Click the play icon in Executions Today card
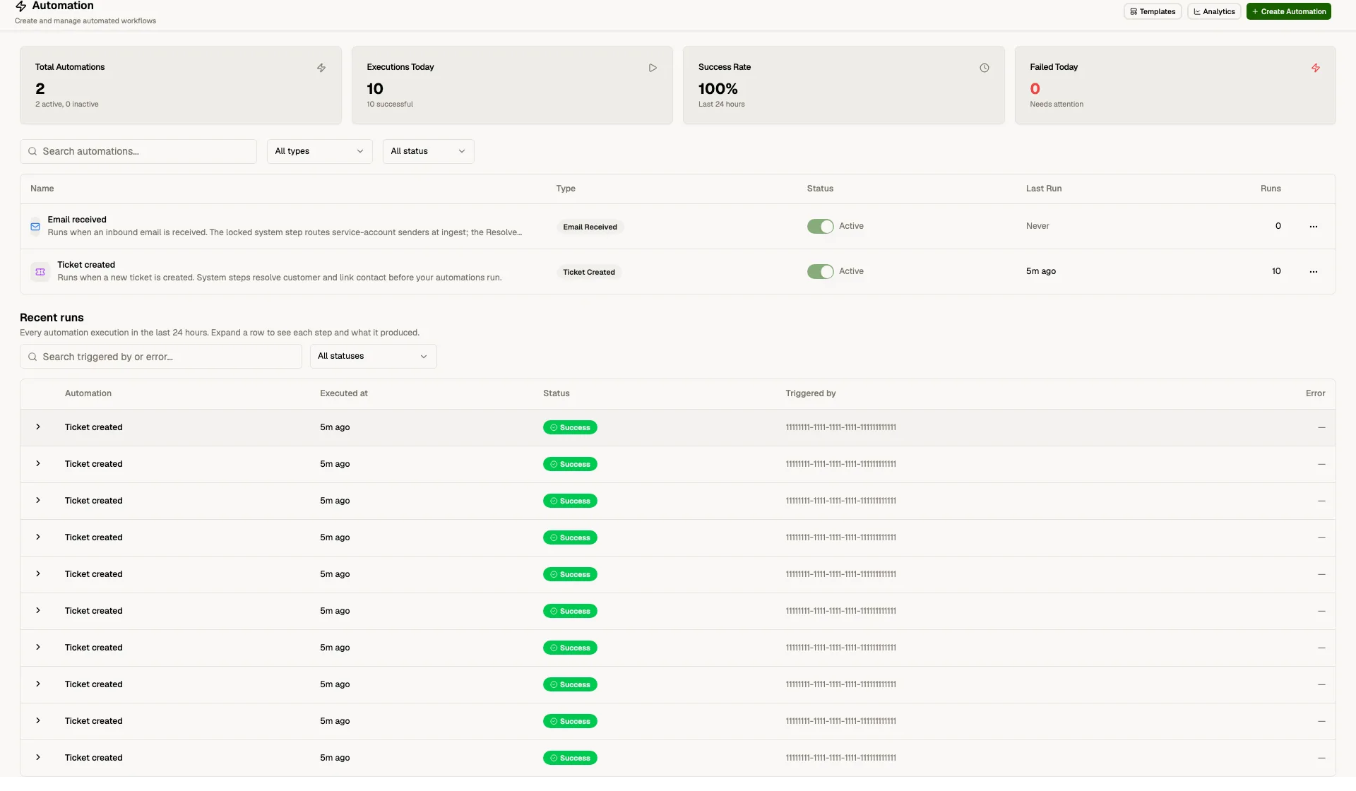 click(x=653, y=68)
